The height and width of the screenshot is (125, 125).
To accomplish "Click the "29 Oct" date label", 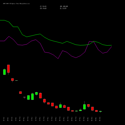I will tap(8, 119).
